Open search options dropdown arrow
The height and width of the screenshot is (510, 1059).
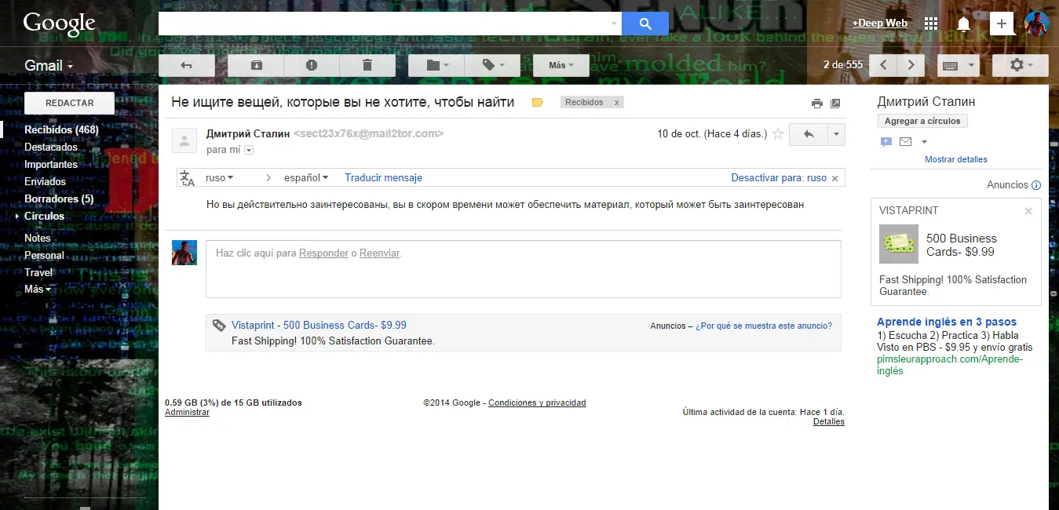(x=615, y=24)
